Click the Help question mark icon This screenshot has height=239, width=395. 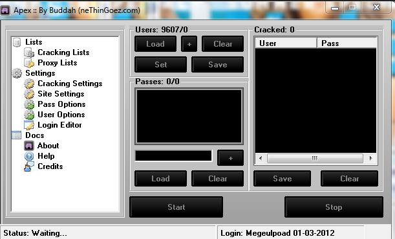pos(29,156)
